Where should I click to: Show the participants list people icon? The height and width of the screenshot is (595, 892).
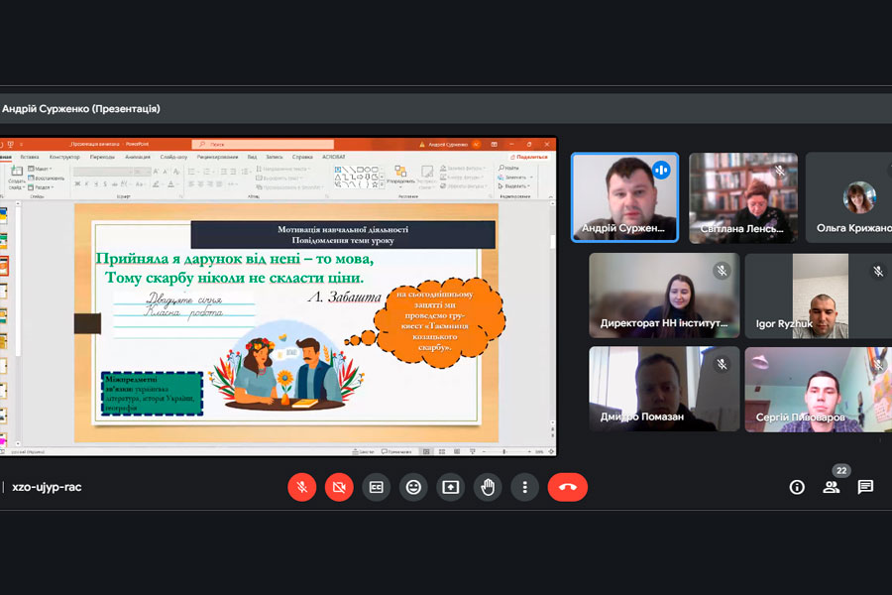click(x=832, y=487)
